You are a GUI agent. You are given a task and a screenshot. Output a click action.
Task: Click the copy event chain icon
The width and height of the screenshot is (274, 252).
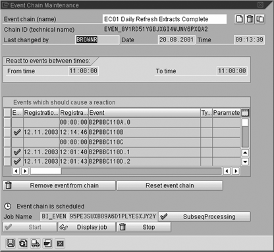[x=260, y=19]
